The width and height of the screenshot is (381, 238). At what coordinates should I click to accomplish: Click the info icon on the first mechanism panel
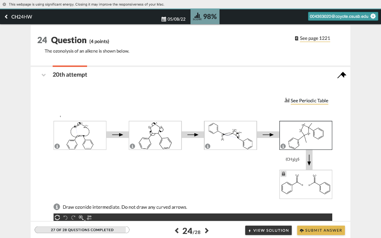click(57, 146)
